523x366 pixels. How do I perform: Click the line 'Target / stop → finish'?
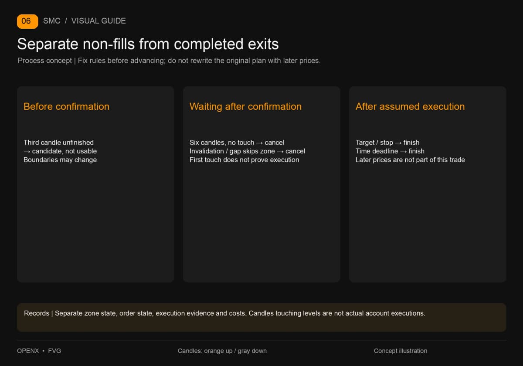point(387,142)
